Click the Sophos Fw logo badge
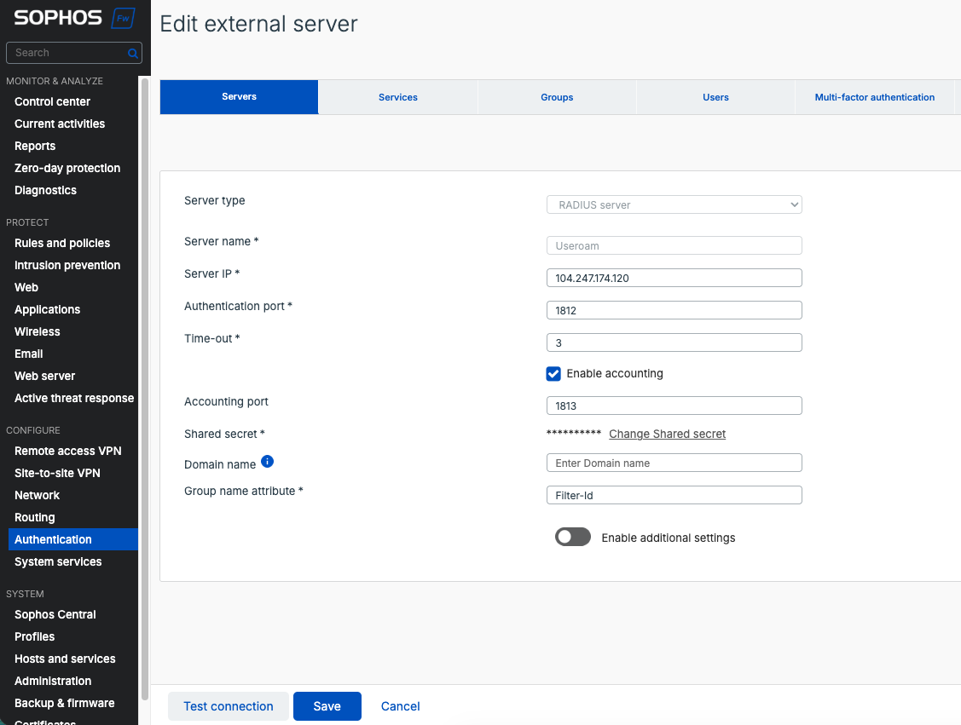 point(123,19)
